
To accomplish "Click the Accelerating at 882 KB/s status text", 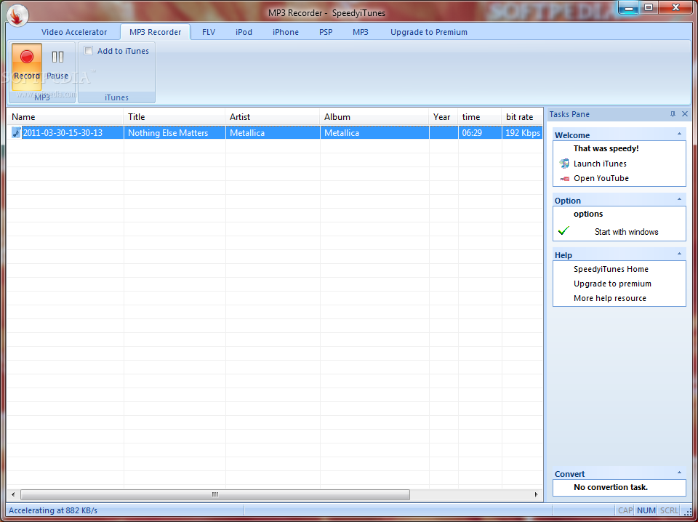I will point(53,510).
